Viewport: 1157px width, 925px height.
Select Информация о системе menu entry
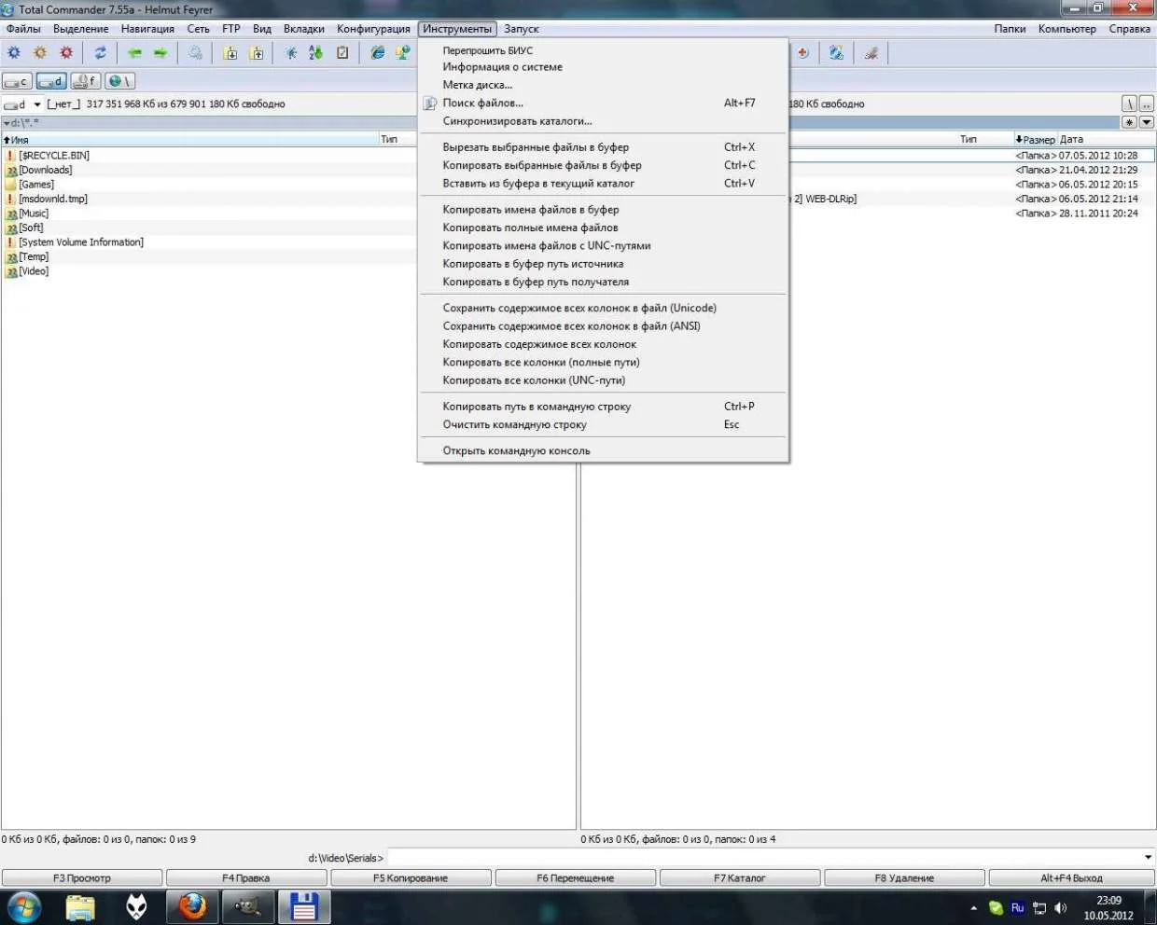pos(603,67)
